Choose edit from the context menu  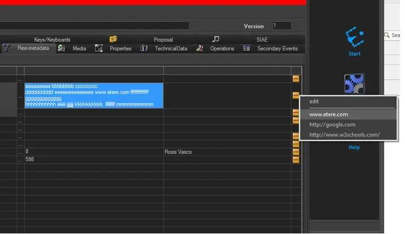point(314,101)
